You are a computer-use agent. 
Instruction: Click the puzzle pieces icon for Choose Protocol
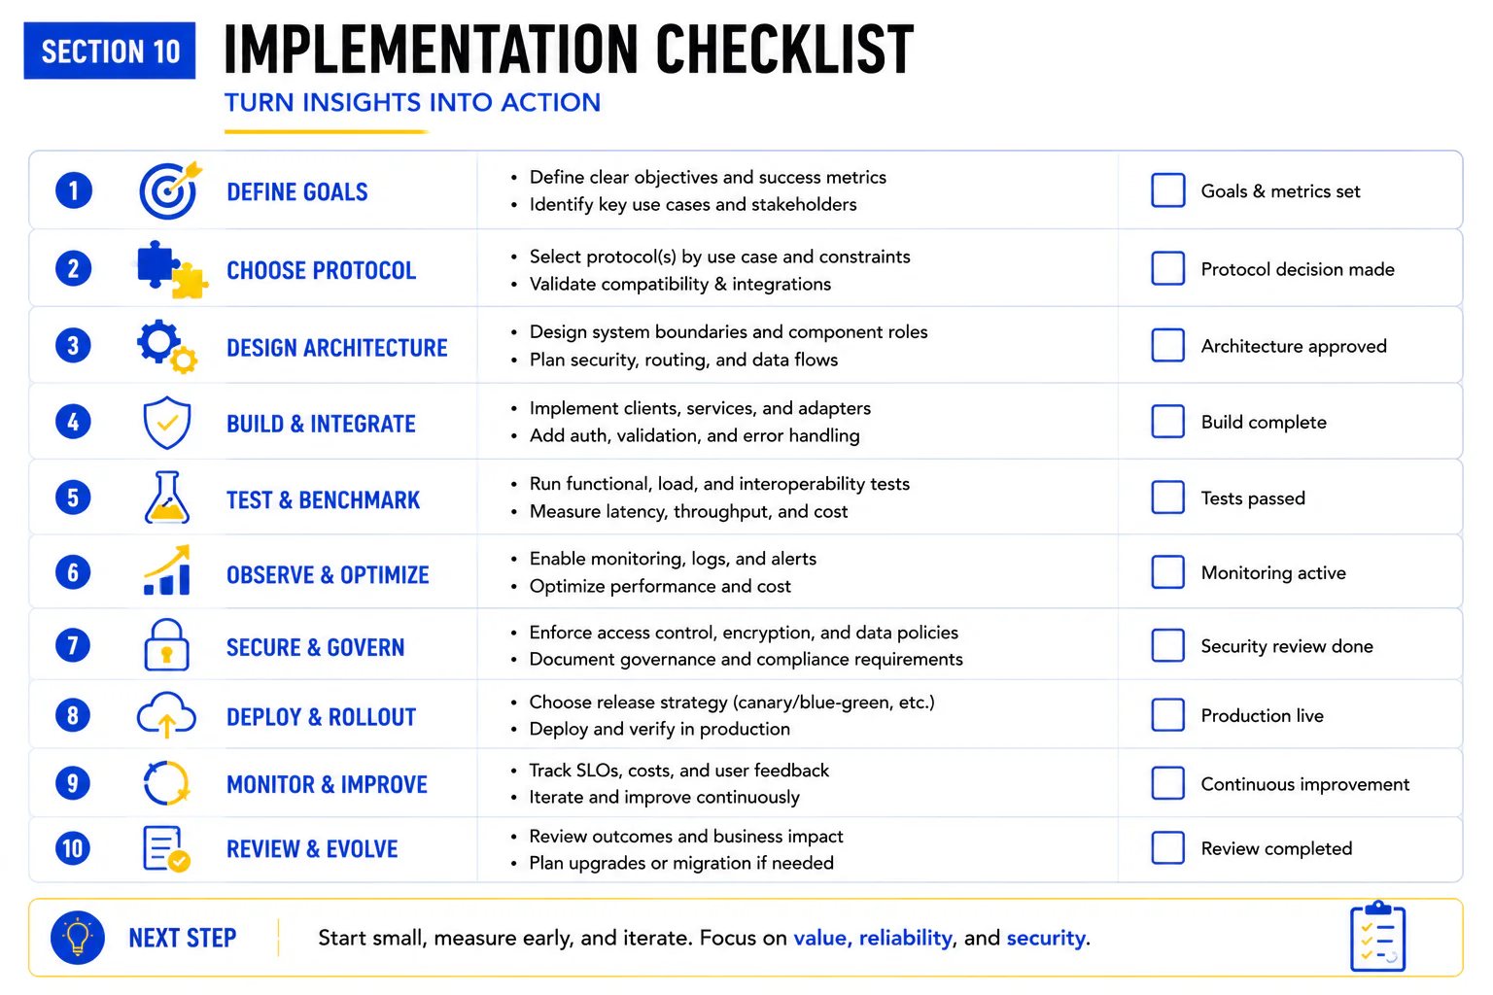tap(171, 268)
